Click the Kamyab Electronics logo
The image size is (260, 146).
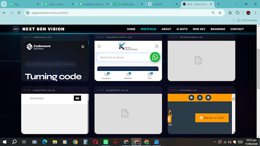pos(127,46)
